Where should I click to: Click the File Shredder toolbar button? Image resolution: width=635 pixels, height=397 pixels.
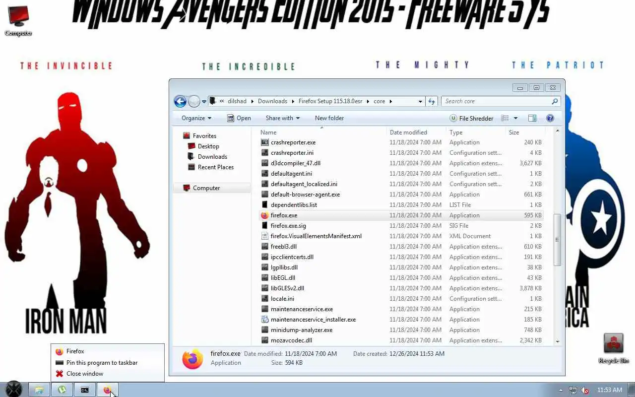tap(471, 118)
